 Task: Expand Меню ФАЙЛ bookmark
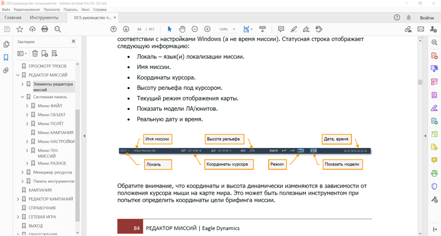pyautogui.click(x=27, y=106)
